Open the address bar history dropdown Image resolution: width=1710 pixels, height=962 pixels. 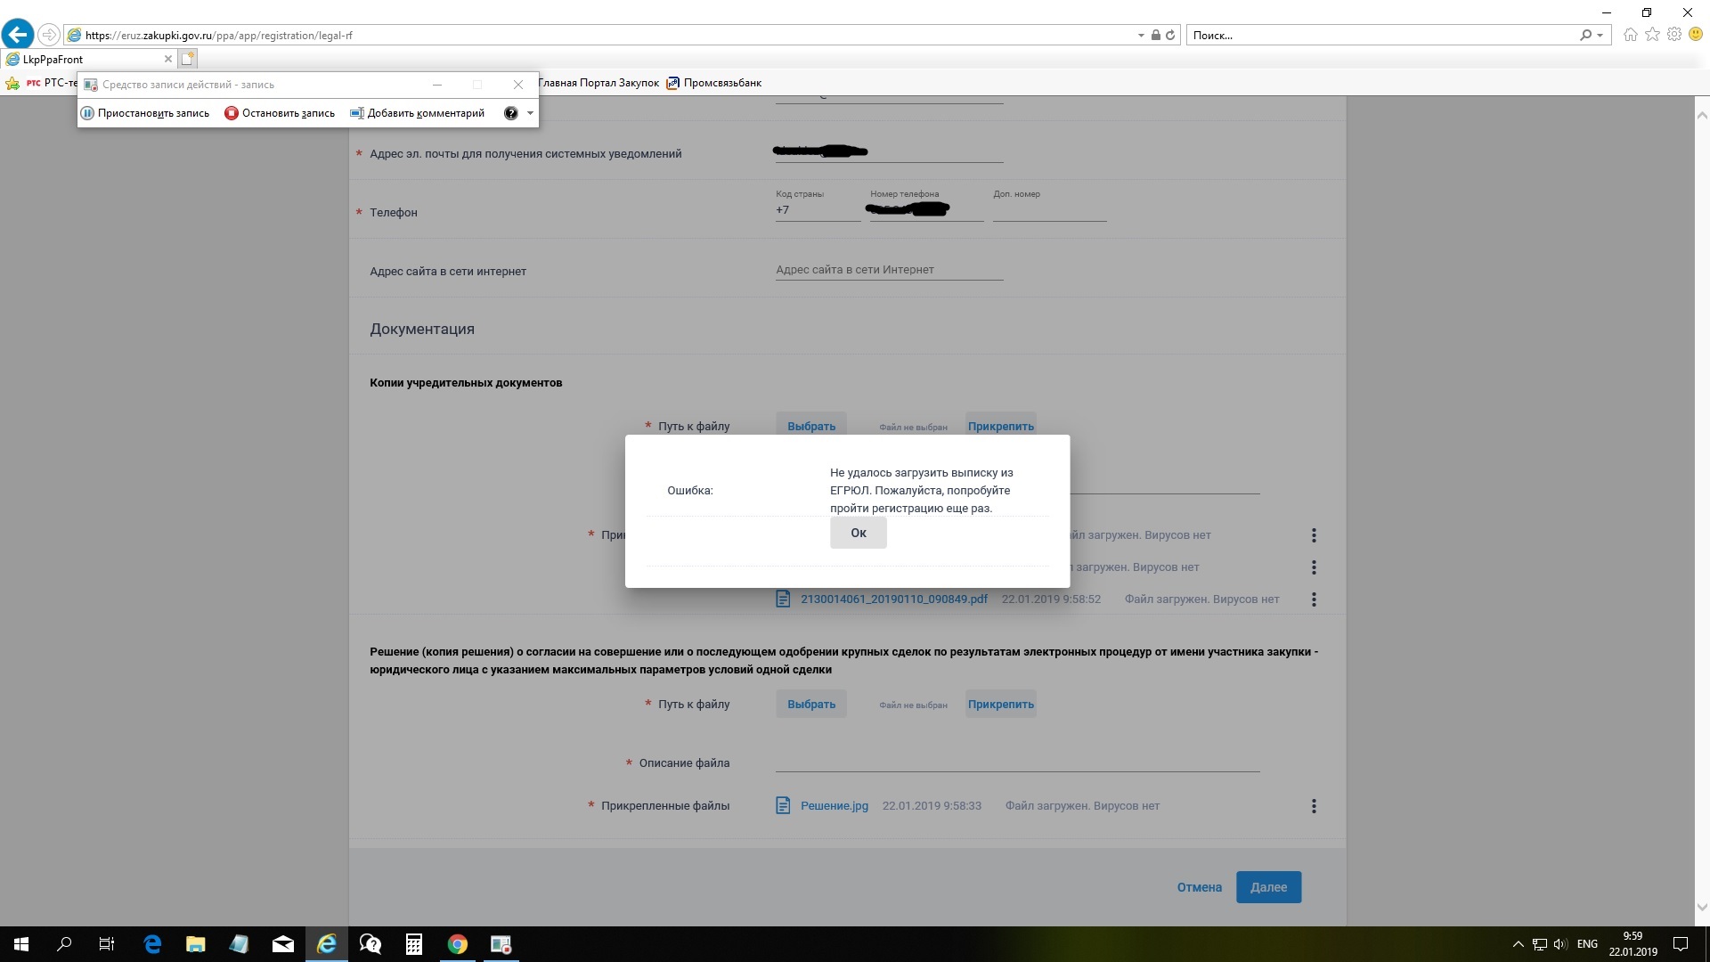(1141, 36)
